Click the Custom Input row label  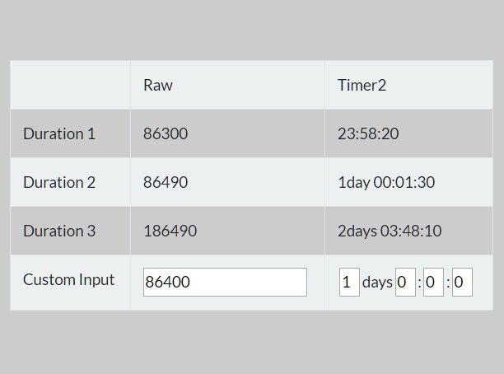69,280
